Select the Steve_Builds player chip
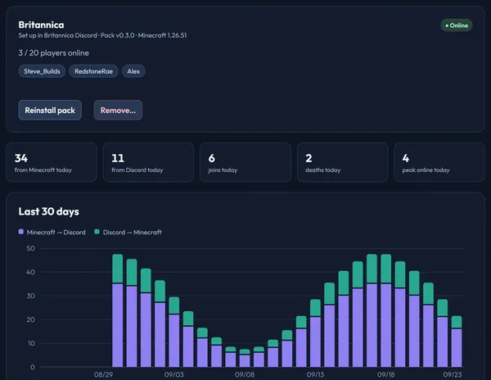 42,71
